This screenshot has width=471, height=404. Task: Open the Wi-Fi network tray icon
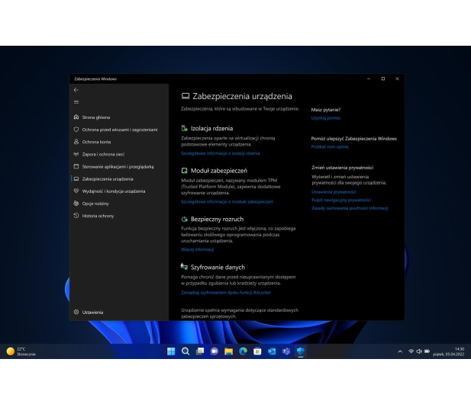411,351
